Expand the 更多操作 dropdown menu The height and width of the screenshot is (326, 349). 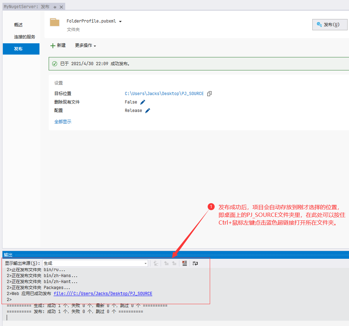coord(85,45)
